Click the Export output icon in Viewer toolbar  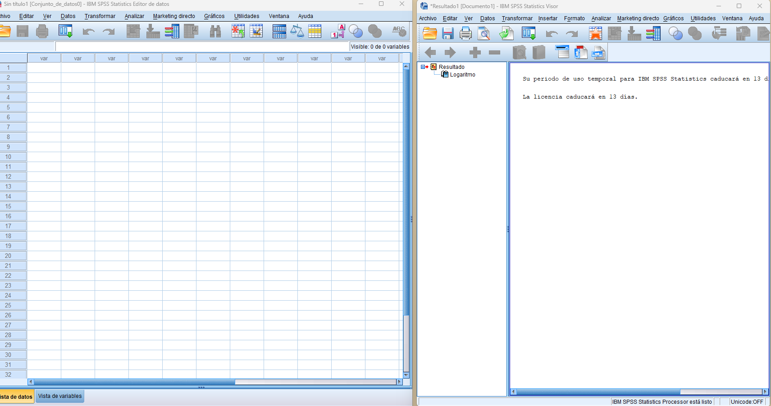506,34
